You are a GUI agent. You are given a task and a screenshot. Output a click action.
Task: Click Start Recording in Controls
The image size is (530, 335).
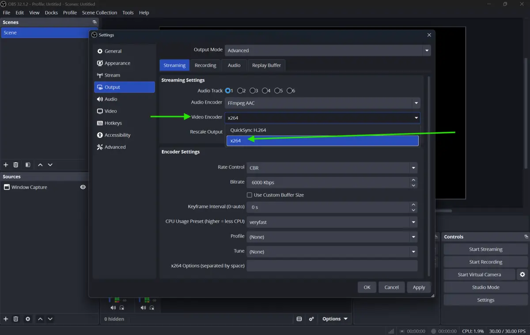pyautogui.click(x=485, y=262)
